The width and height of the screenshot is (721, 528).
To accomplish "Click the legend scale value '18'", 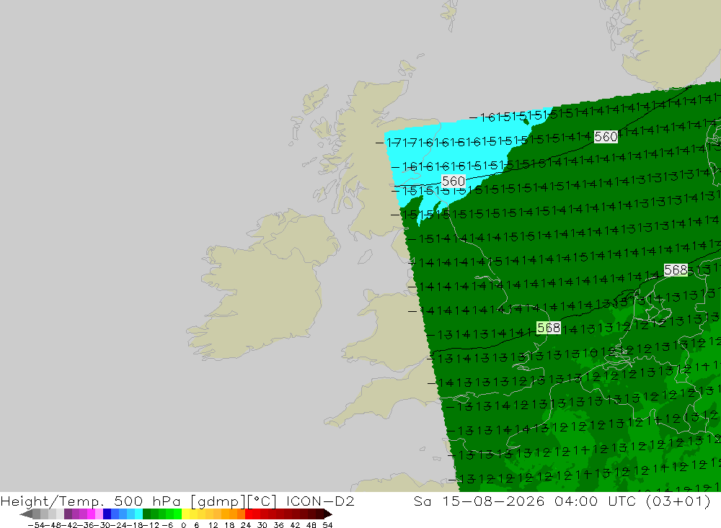I will click(x=229, y=525).
